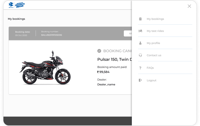Click the 'Booking amount paid:' label

[x=112, y=67]
